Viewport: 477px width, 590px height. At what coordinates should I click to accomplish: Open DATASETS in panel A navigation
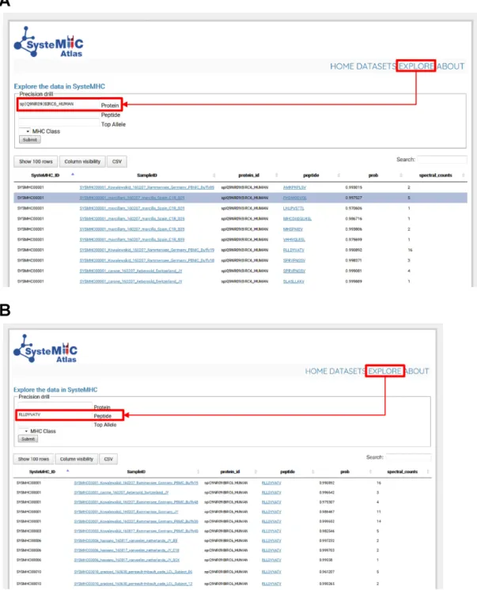coord(375,66)
